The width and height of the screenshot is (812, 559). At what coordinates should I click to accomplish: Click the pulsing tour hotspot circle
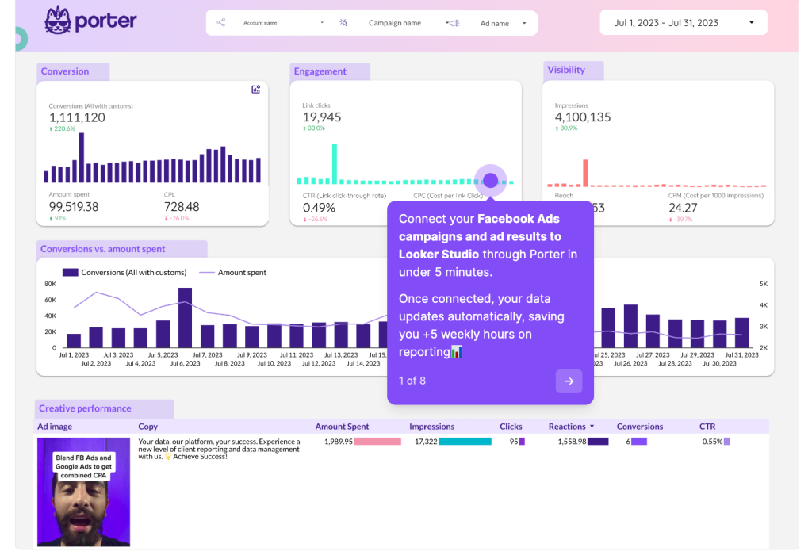pyautogui.click(x=490, y=180)
